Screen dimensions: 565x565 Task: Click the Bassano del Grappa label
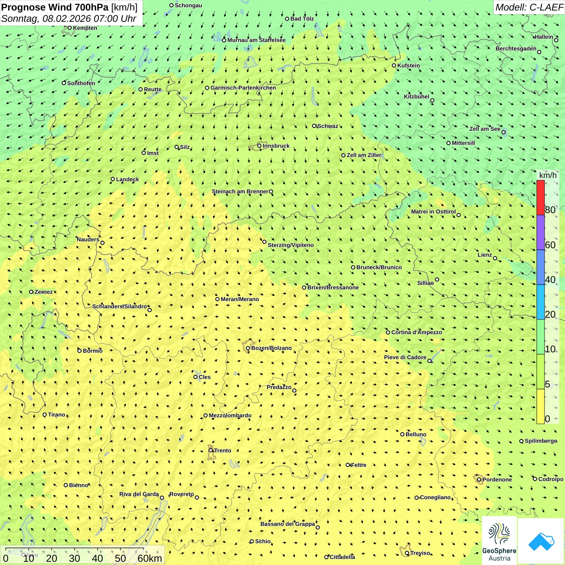point(288,524)
